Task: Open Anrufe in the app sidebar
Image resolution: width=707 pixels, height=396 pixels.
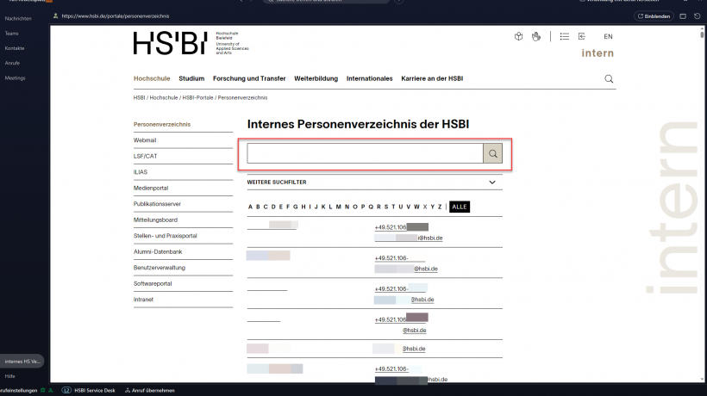Action: pos(12,63)
